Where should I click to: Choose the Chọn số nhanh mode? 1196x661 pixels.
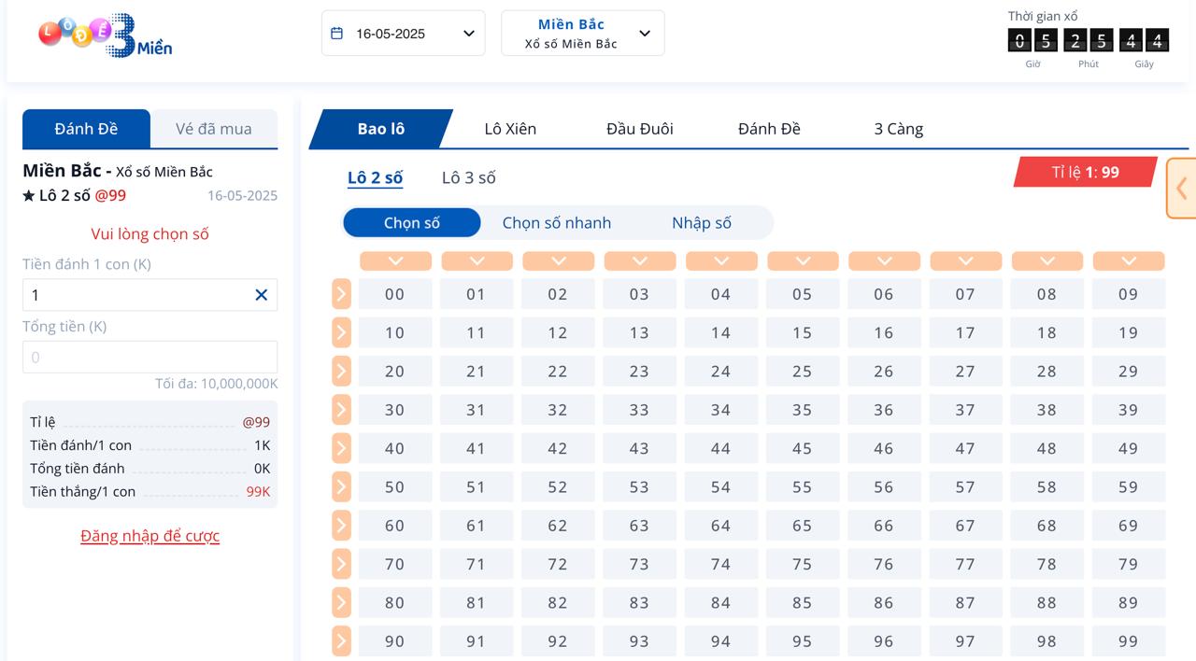[557, 223]
